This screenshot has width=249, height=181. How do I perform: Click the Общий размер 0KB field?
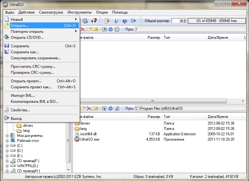click(x=179, y=21)
